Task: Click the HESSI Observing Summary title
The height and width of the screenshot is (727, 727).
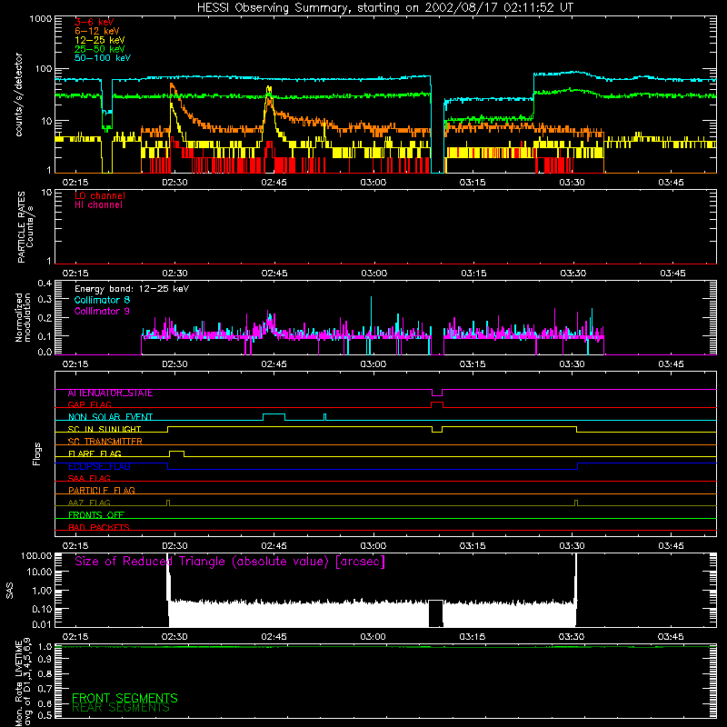Action: tap(385, 8)
